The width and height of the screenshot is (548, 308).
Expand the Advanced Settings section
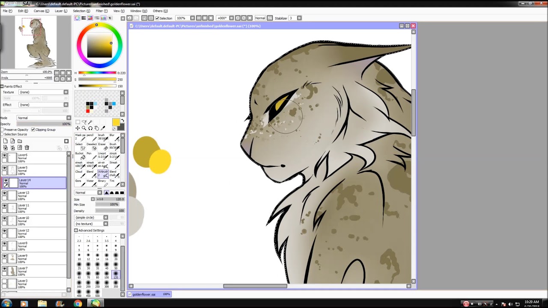(76, 231)
